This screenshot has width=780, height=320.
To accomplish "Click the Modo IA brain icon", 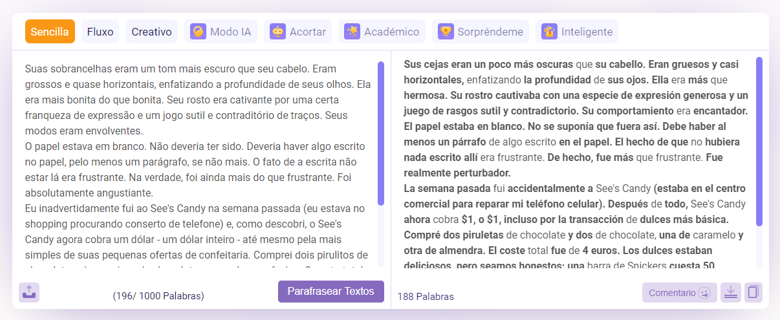I will pyautogui.click(x=198, y=32).
